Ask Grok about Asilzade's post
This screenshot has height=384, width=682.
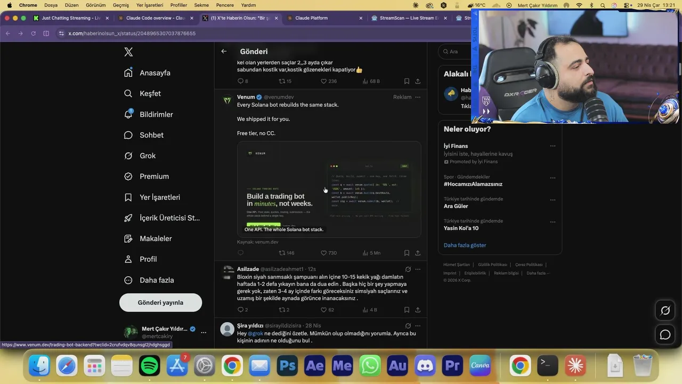[x=408, y=269]
